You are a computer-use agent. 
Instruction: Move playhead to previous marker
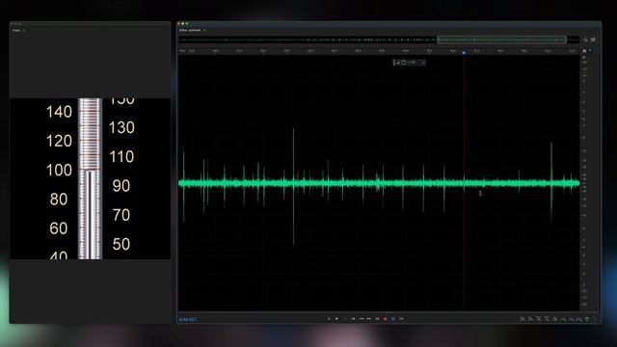[x=353, y=319]
